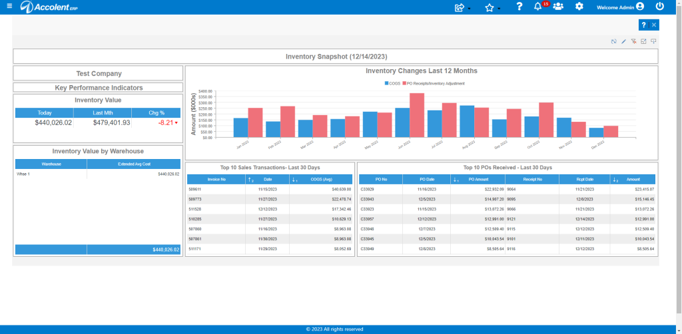Edit the dashboard using the pencil icon
The image size is (682, 334).
[x=623, y=41]
